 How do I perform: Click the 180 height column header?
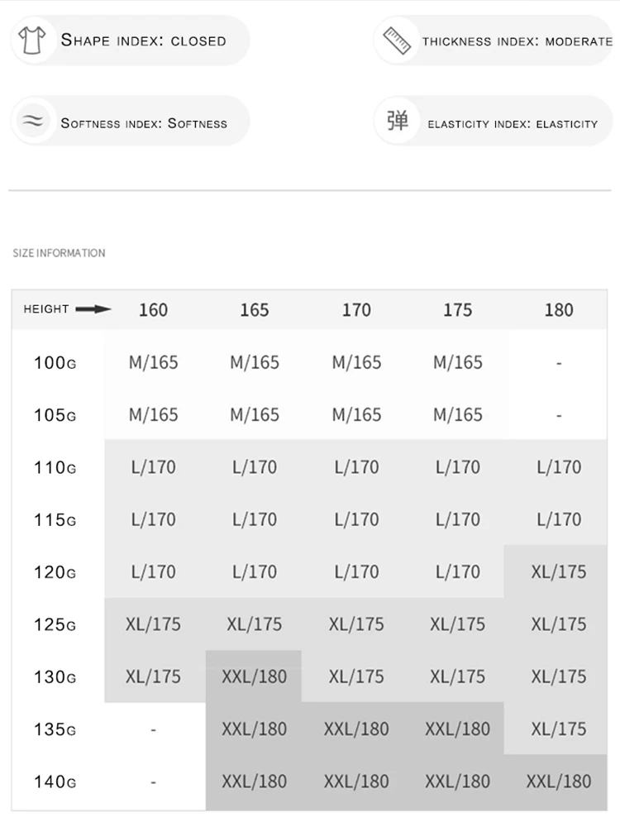559,309
